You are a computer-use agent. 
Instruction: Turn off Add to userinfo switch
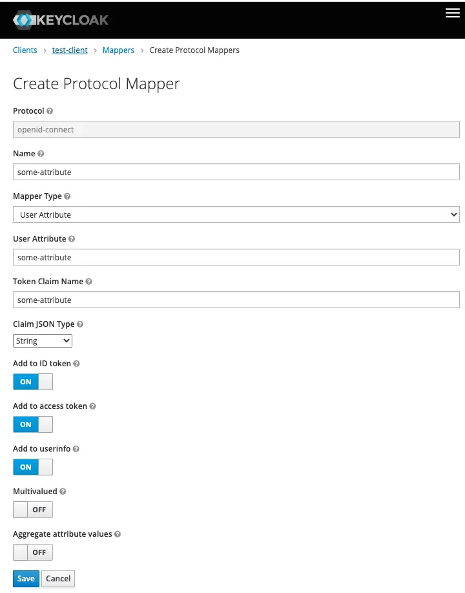click(x=33, y=467)
